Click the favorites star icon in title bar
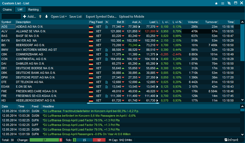Image resolution: width=245 pixels, height=143 pixels. (x=216, y=3)
